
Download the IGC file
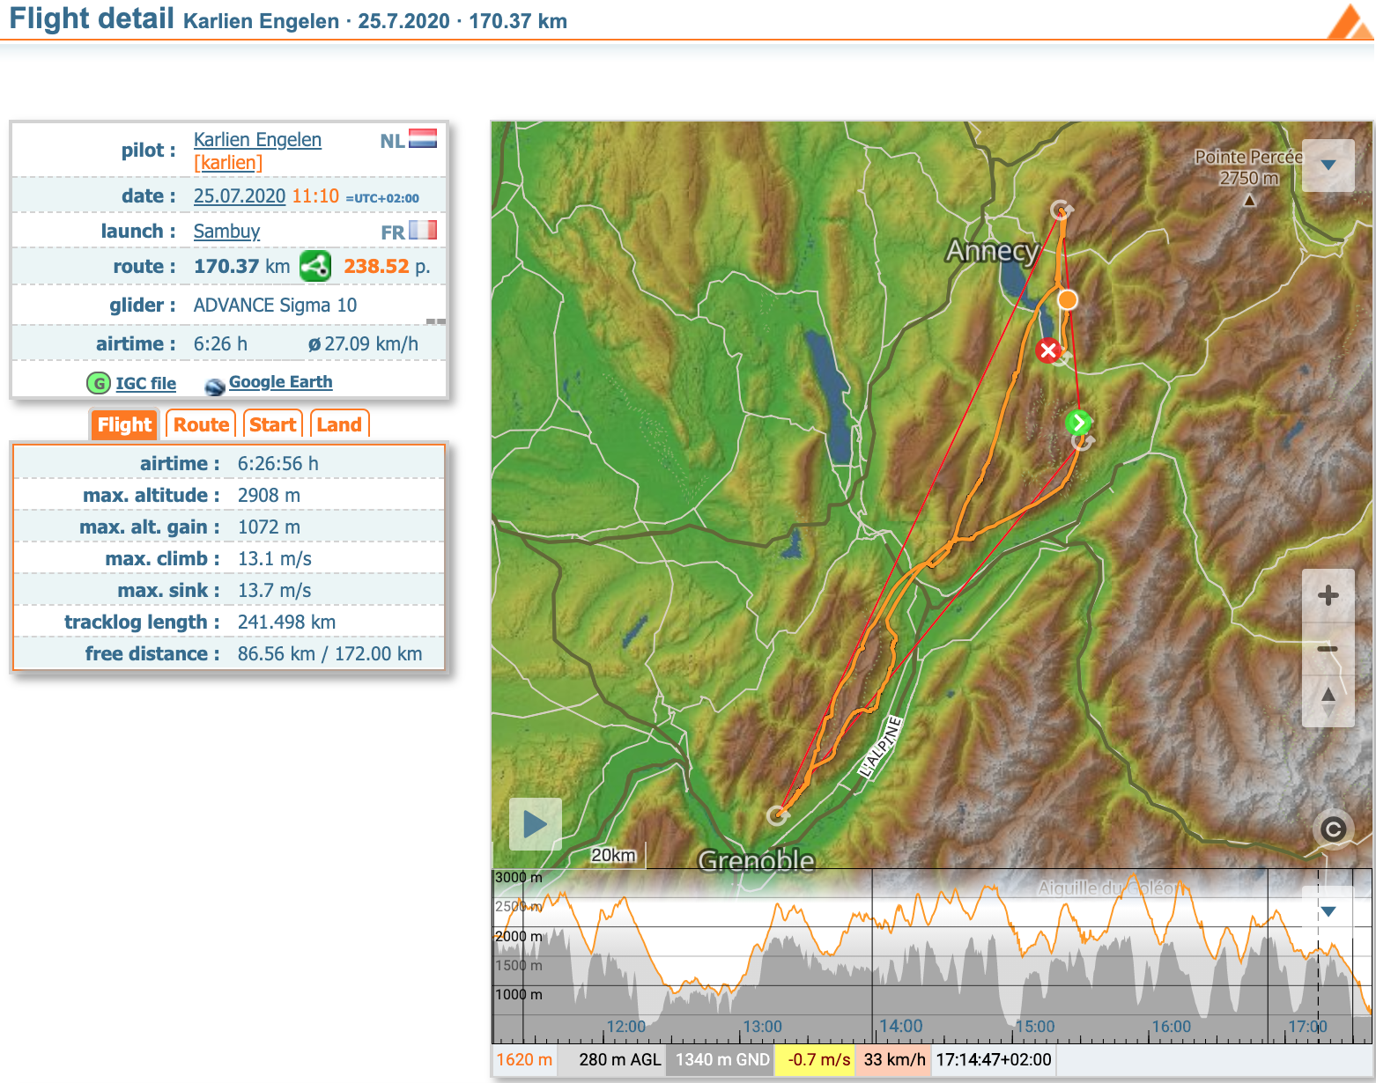click(x=145, y=384)
